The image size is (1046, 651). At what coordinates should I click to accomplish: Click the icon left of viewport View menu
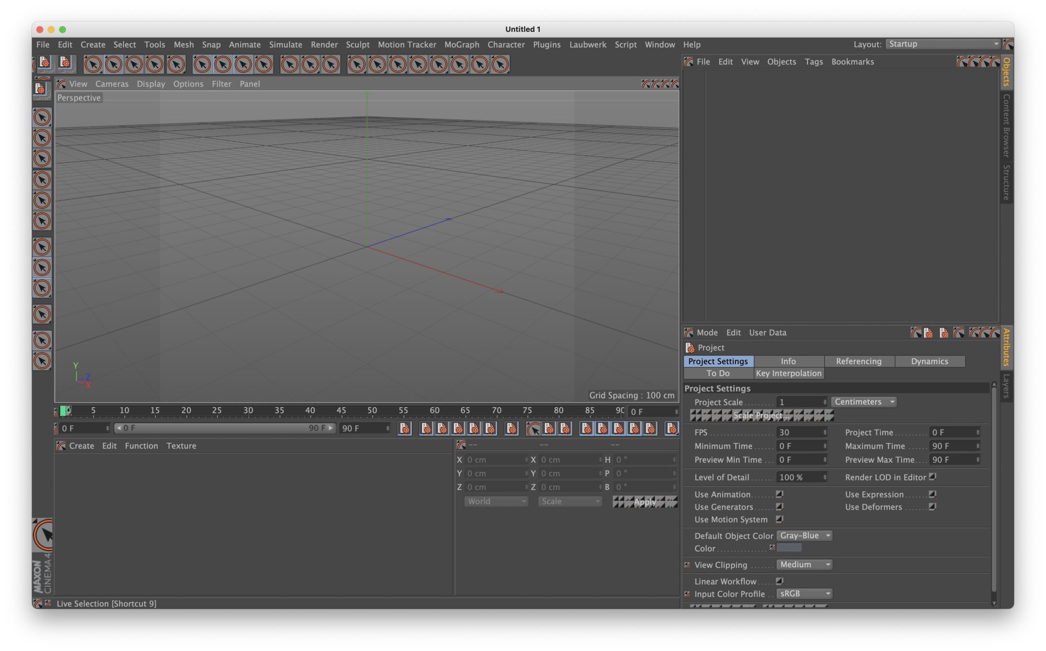coord(61,84)
